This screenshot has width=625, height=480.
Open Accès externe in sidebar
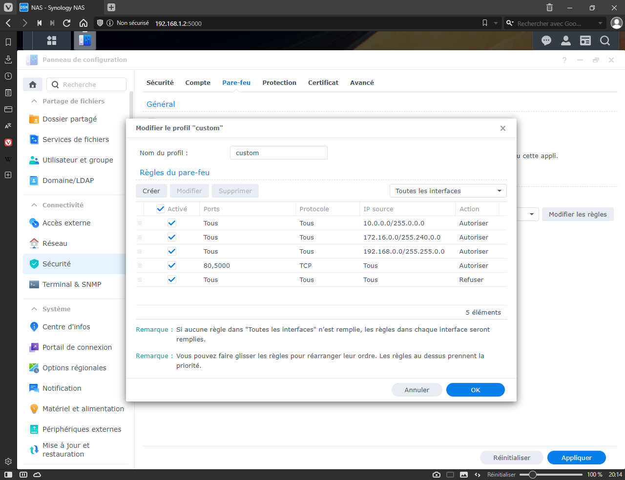(x=66, y=223)
